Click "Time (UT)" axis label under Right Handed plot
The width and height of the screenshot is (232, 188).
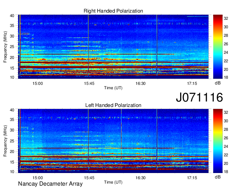click(113, 88)
